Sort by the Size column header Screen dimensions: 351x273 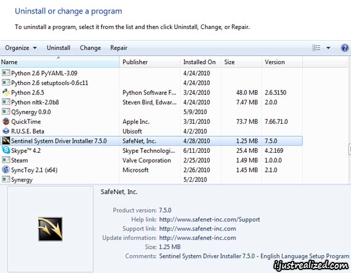241,62
